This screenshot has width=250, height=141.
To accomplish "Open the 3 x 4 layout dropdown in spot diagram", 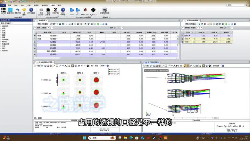I will 83,66.
